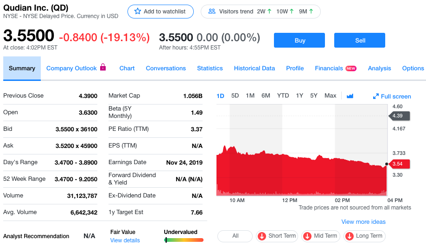Filter ideas by Short Term

pyautogui.click(x=277, y=236)
